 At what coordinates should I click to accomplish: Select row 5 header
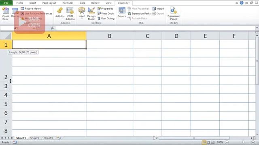[x=6, y=104]
